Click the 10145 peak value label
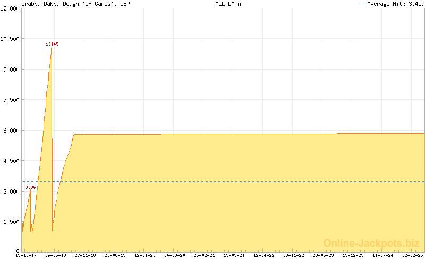Screen dimensions: 425x260 pos(52,44)
